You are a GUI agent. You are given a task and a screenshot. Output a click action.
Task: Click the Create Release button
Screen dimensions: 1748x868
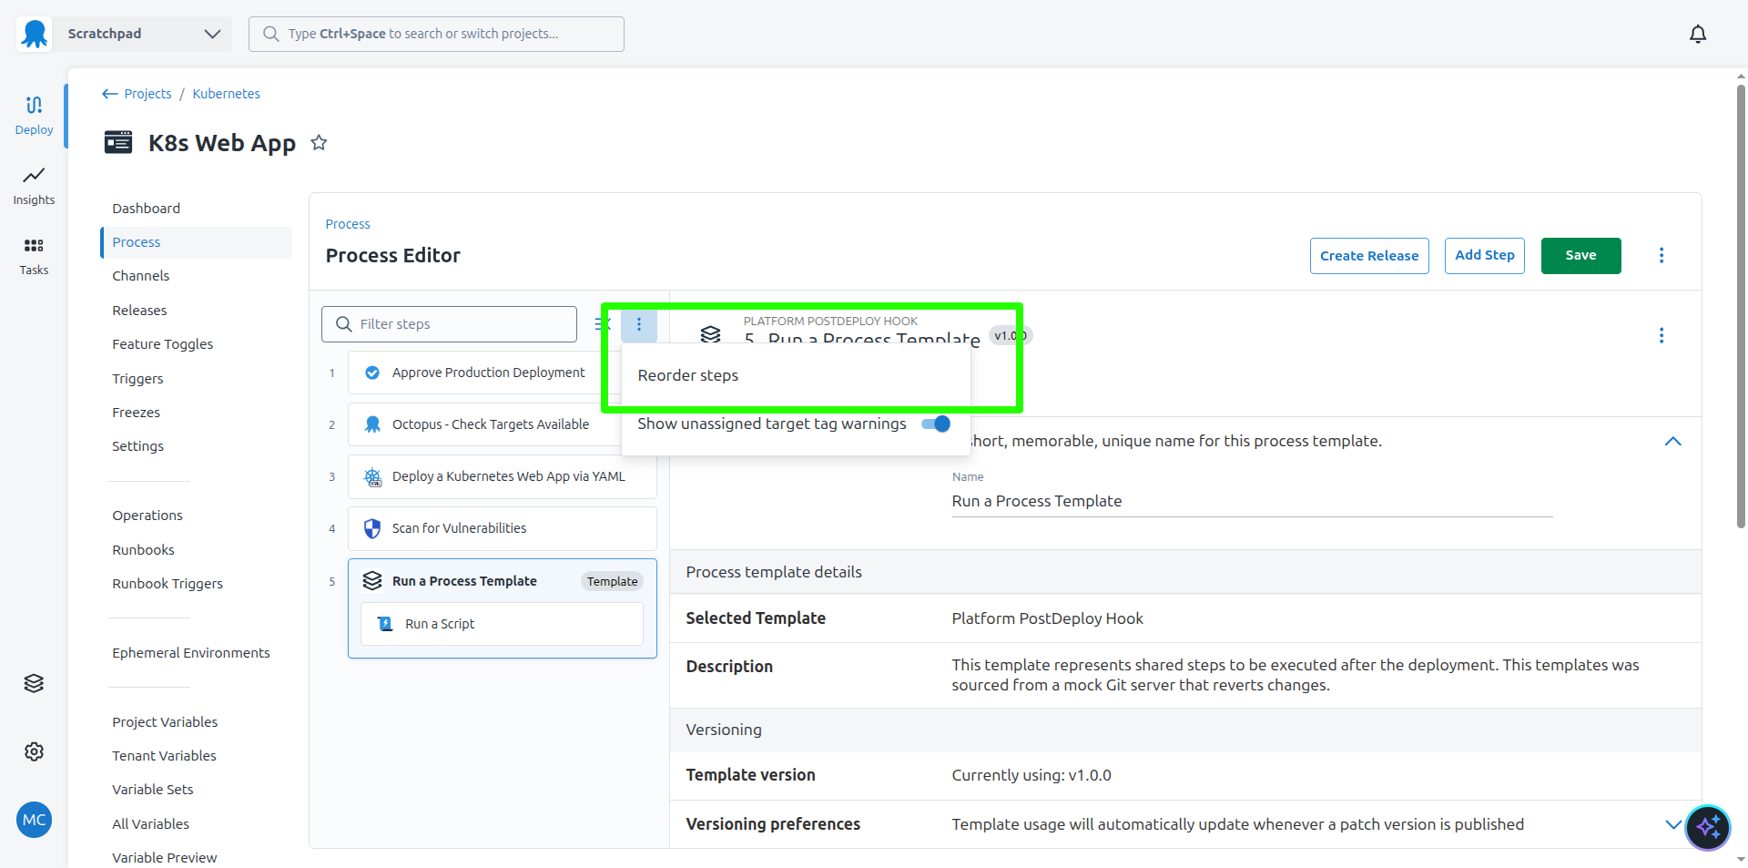(x=1368, y=256)
